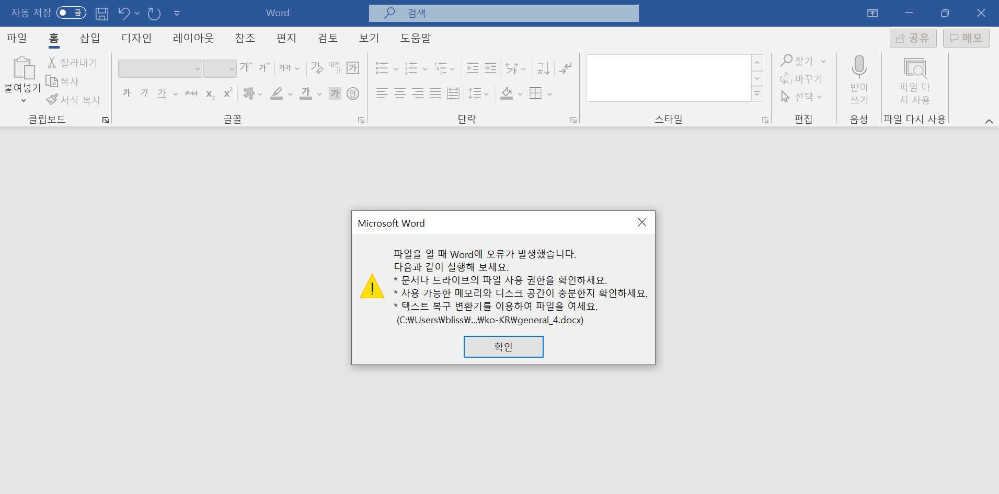
Task: Click the Redo icon
Action: point(154,13)
